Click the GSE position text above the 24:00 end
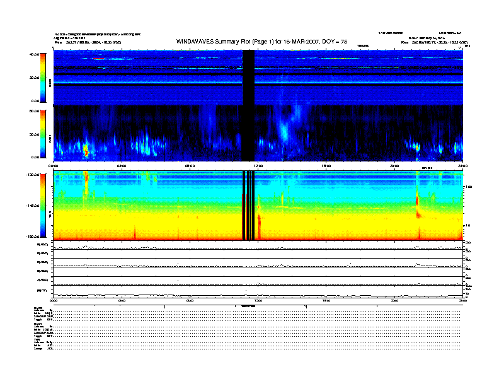499x386 pixels. pos(434,42)
